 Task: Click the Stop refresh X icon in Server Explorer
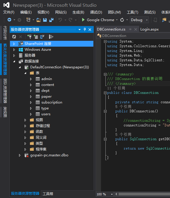coord(20,37)
